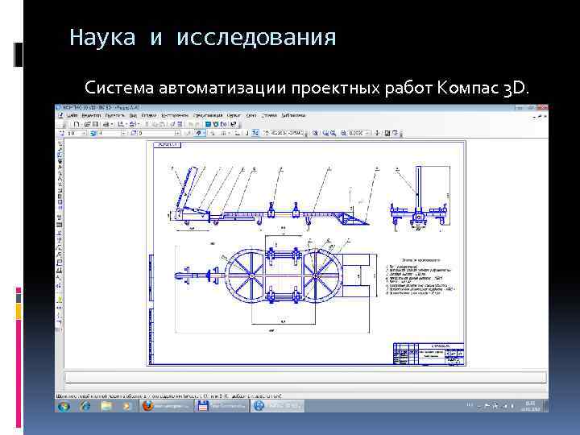Viewport: 580px width, 435px height.
Task: Click the Open document toolbar icon
Action: (x=87, y=124)
